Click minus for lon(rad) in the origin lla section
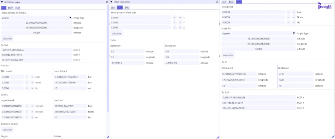This screenshot has height=139, width=335. [27, 112]
